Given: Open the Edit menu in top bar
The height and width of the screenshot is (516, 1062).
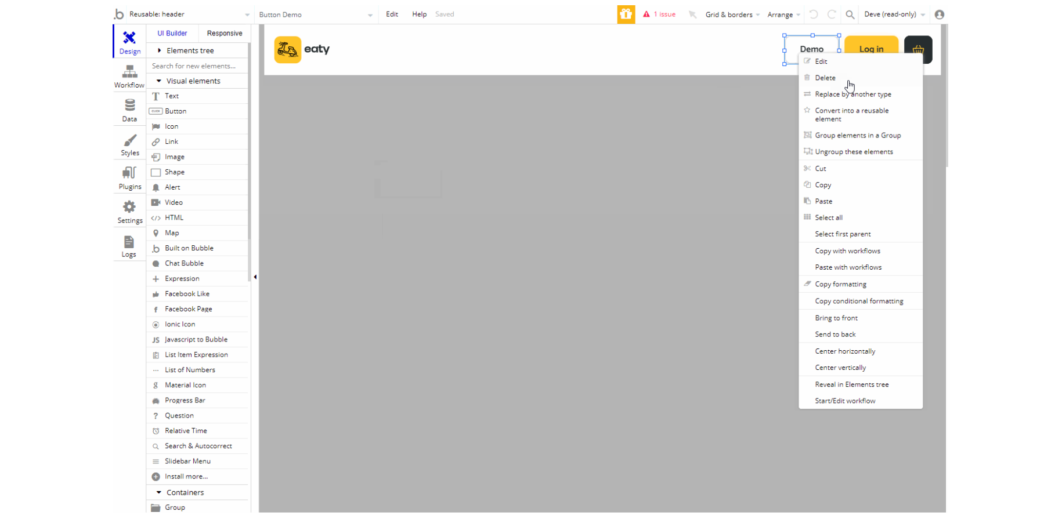Looking at the screenshot, I should coord(392,14).
